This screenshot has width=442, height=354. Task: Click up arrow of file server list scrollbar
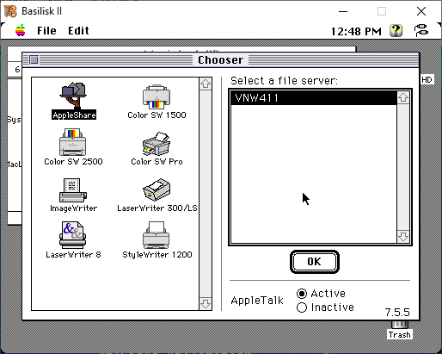click(x=403, y=97)
